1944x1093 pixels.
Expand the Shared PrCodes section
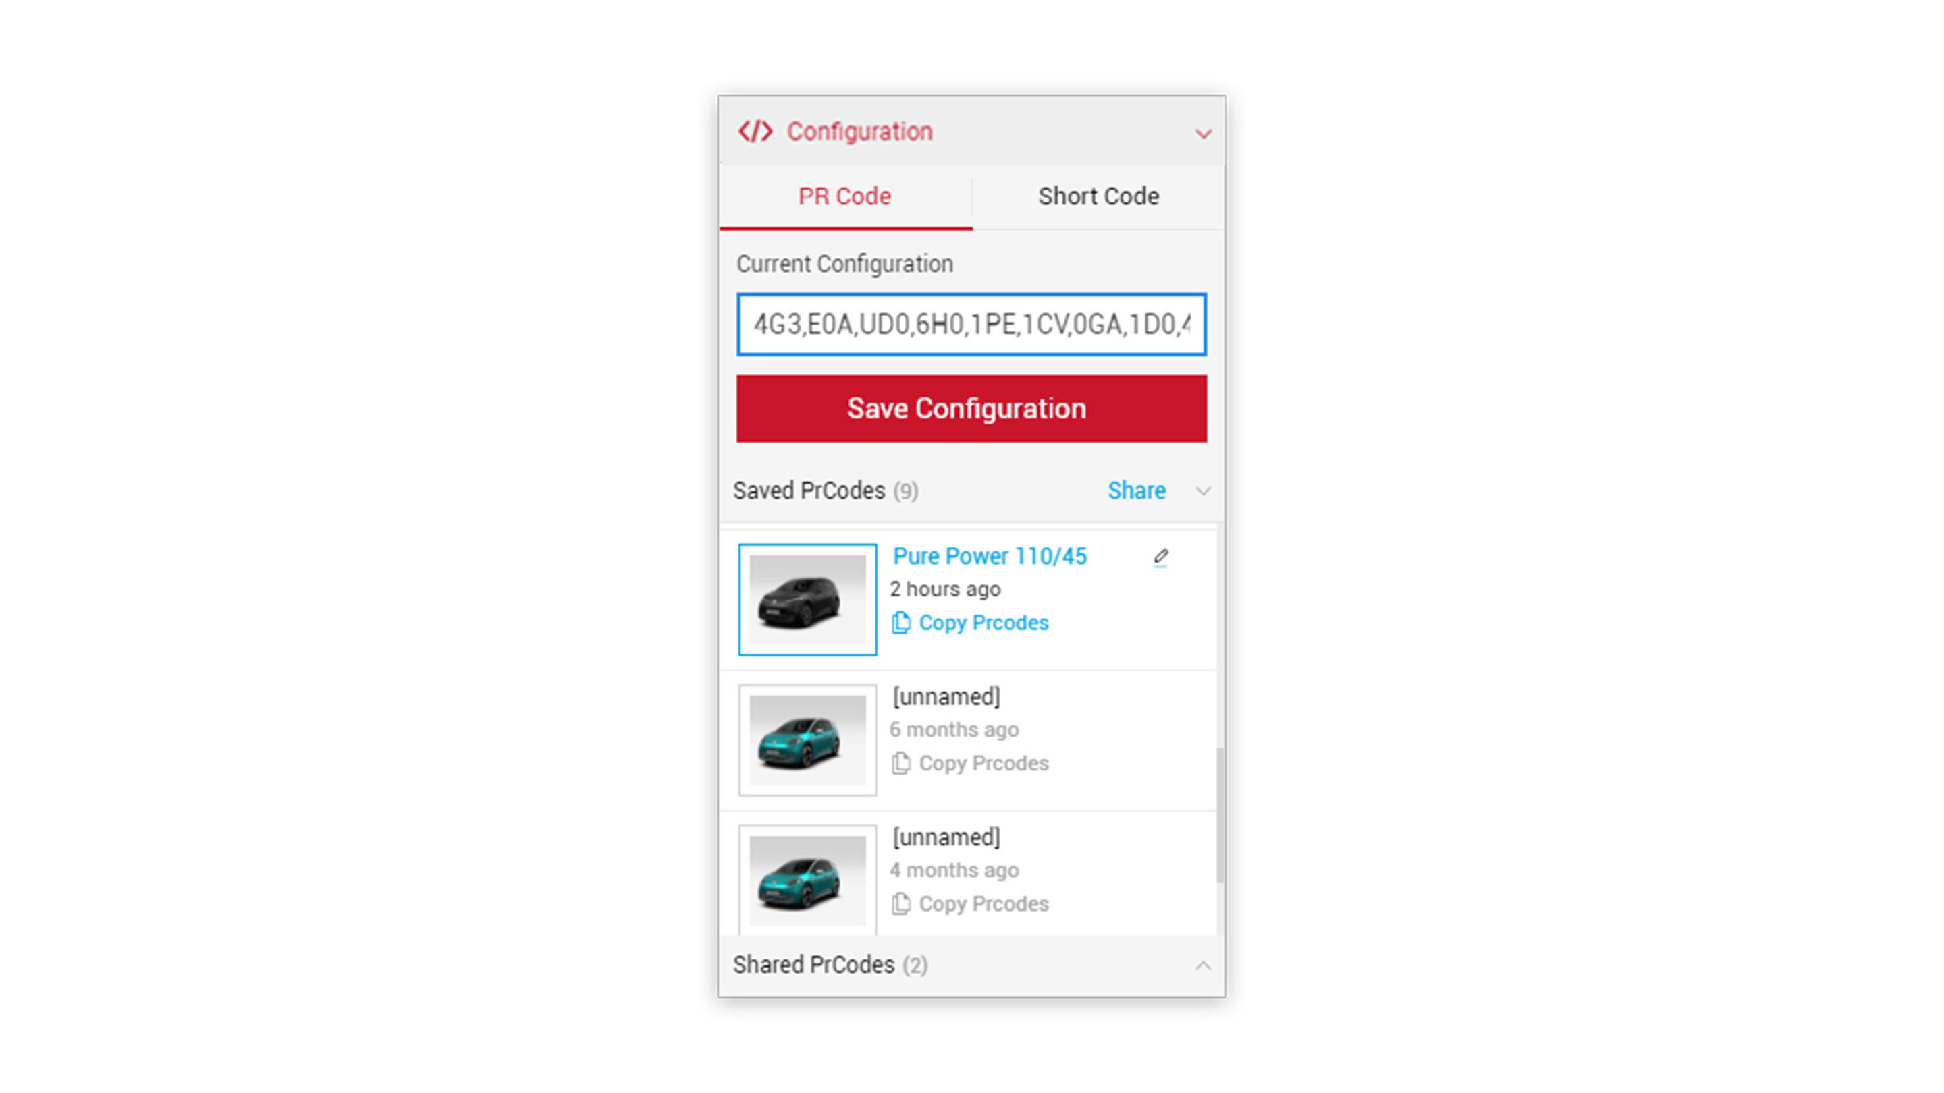tap(1203, 965)
